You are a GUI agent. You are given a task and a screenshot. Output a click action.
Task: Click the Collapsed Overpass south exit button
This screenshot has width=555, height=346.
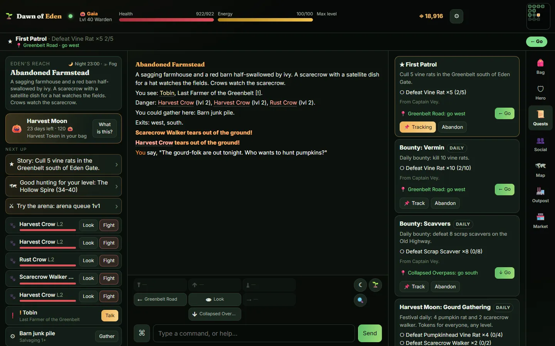pos(215,314)
